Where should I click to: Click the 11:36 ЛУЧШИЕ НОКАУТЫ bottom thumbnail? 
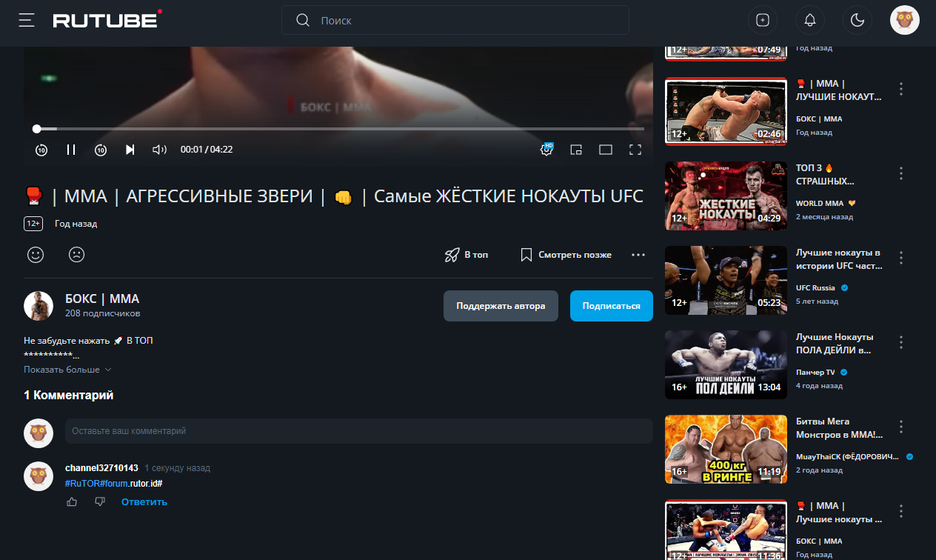tap(726, 530)
